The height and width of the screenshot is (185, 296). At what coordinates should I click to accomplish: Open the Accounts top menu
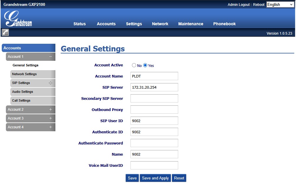106,24
